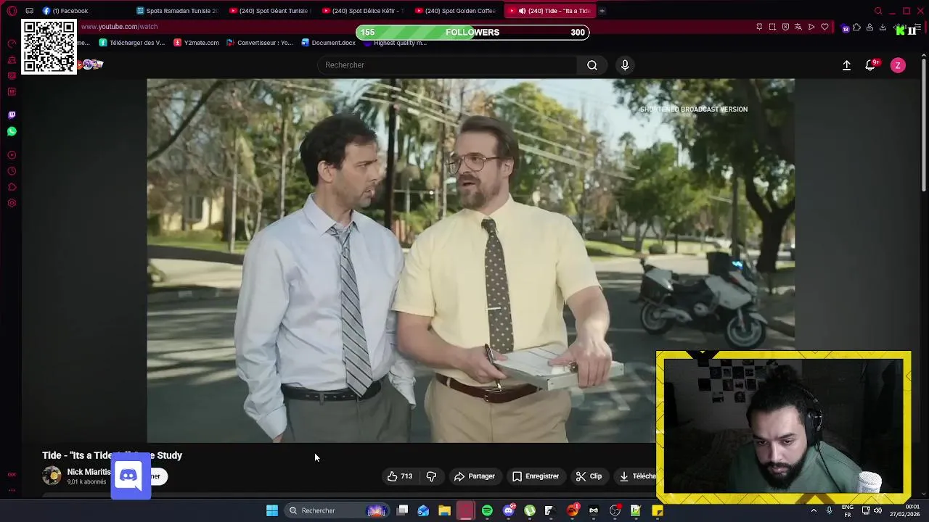Open the YouTube account avatar menu
This screenshot has height=522, width=929.
(x=898, y=65)
